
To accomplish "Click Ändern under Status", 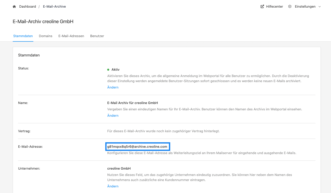I will coord(113,87).
